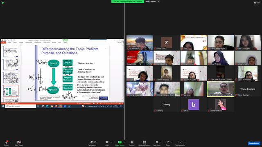Select the Vera video tile

click(x=194, y=42)
